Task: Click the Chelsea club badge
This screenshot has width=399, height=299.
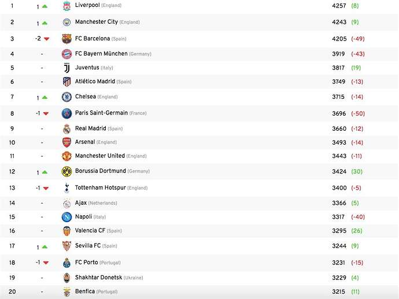Action: (x=66, y=97)
